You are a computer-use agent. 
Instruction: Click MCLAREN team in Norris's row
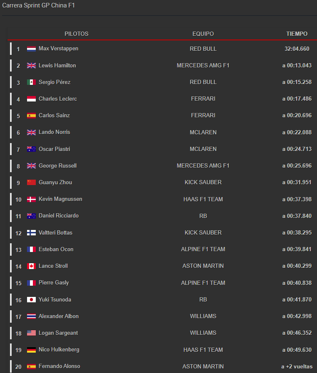click(x=203, y=132)
